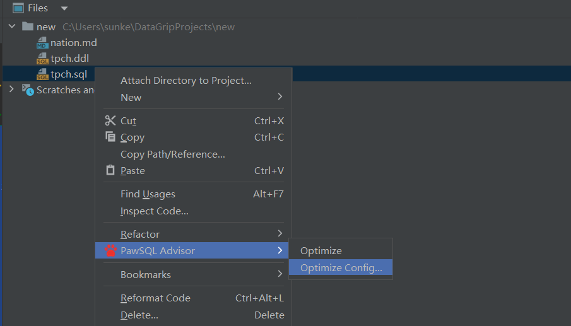The image size is (571, 326).
Task: Click the Paste clipboard icon
Action: tap(110, 170)
